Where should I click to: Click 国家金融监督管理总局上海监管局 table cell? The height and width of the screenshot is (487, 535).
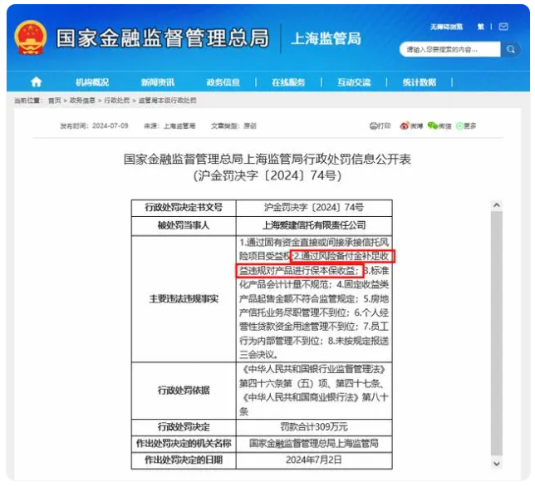click(314, 444)
